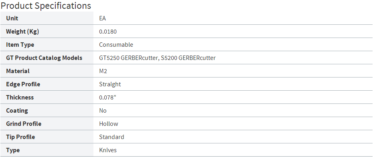
Task: Click GT Product Catalog Models label
Action: [x=44, y=58]
